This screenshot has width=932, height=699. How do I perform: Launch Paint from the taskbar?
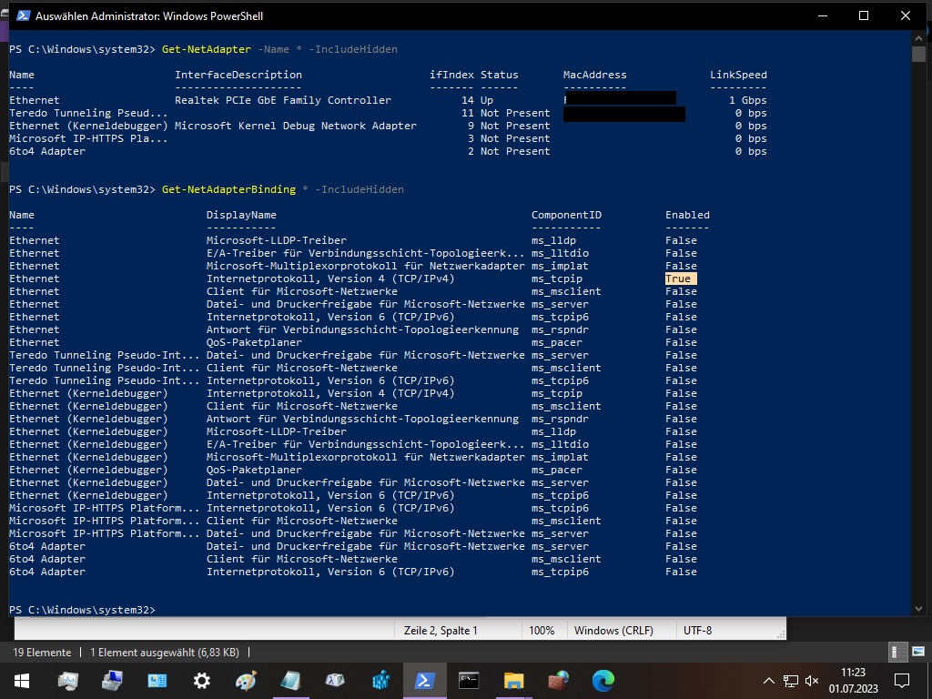(x=246, y=680)
